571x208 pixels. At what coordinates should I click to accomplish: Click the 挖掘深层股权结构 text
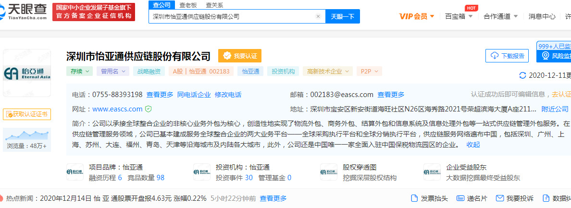coord(370,178)
